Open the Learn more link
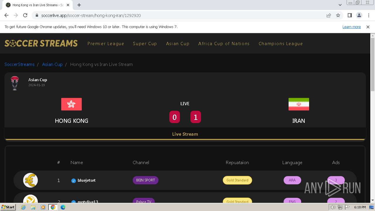Screen dimensions: 375x211 point(352,27)
